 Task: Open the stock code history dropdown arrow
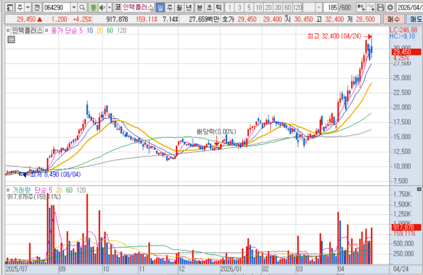74,7
